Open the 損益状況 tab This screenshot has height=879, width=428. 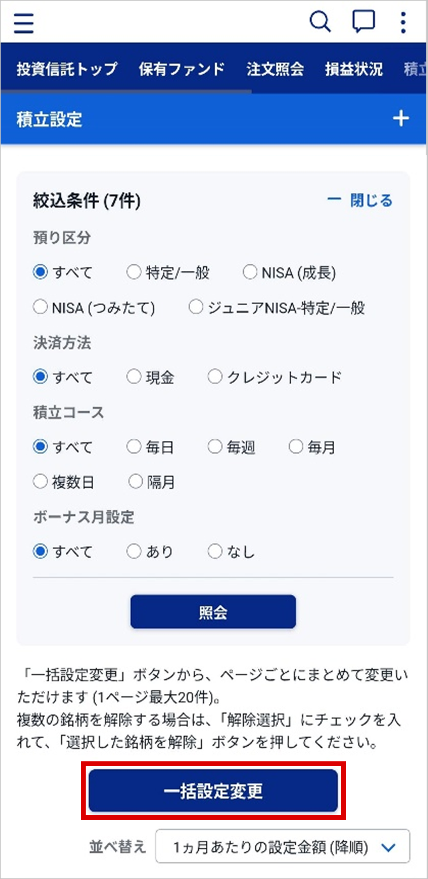pyautogui.click(x=354, y=69)
